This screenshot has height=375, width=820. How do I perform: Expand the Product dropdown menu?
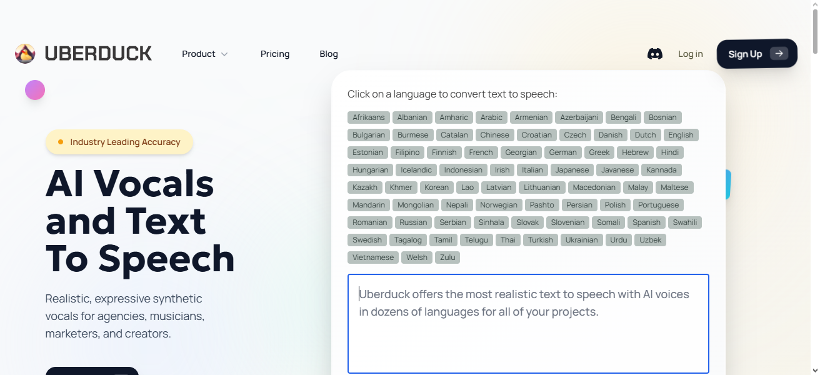199,54
